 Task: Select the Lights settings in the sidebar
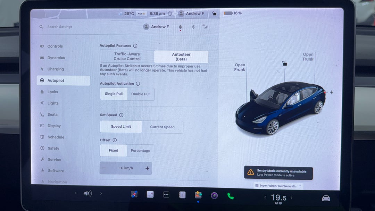click(x=53, y=103)
